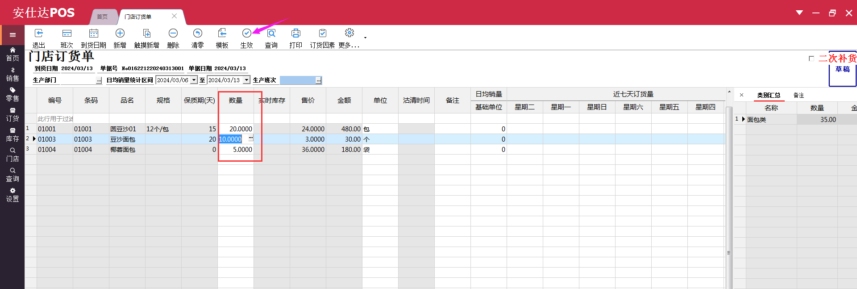Open the quantity cell ellipsis button
The width and height of the screenshot is (857, 289).
[250, 139]
